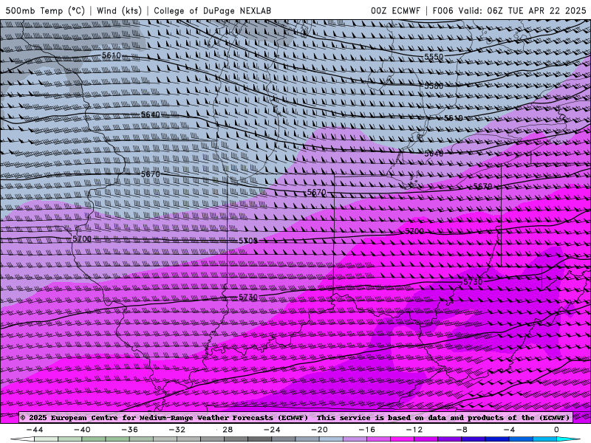Screen dimensions: 591x443
Task: Click the -40 colorbar tick label
Action: coord(82,430)
